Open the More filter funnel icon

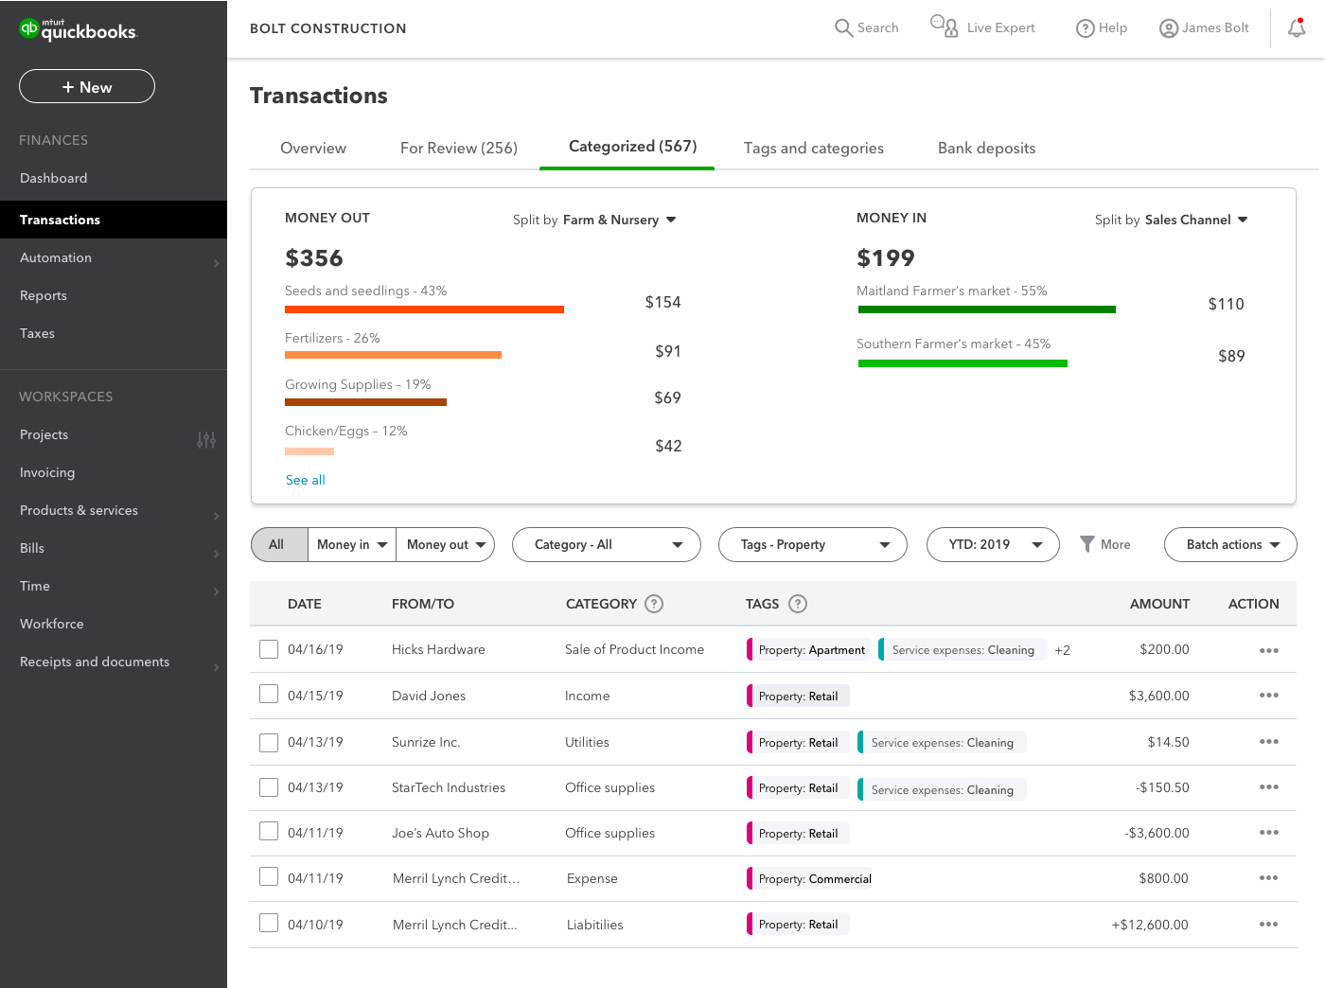coord(1087,544)
